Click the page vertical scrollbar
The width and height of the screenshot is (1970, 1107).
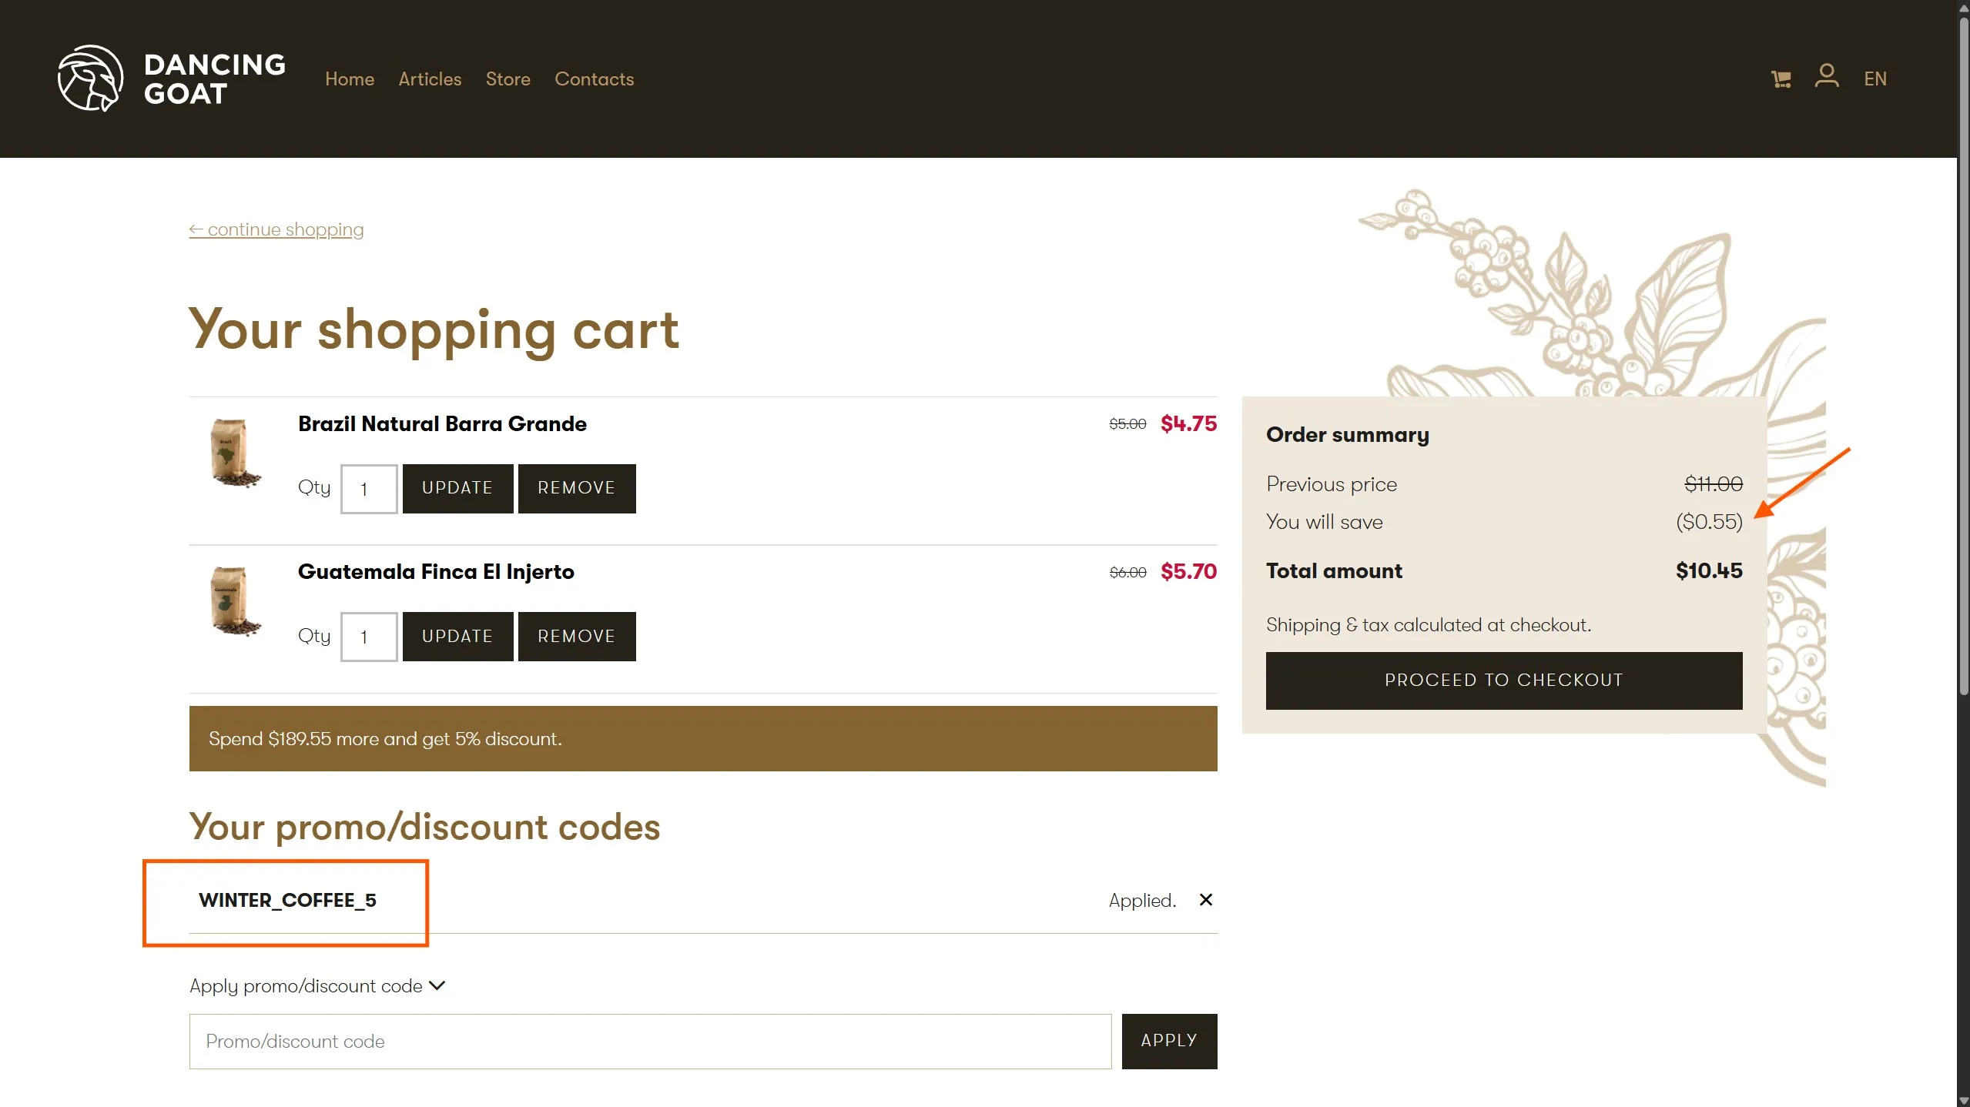click(1963, 354)
